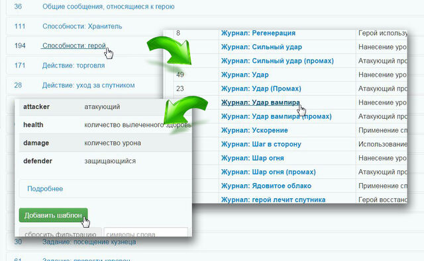Image resolution: width=424 pixels, height=261 pixels.
Task: Click count '36' beside 'Общие сообщения'
Action: pos(18,7)
